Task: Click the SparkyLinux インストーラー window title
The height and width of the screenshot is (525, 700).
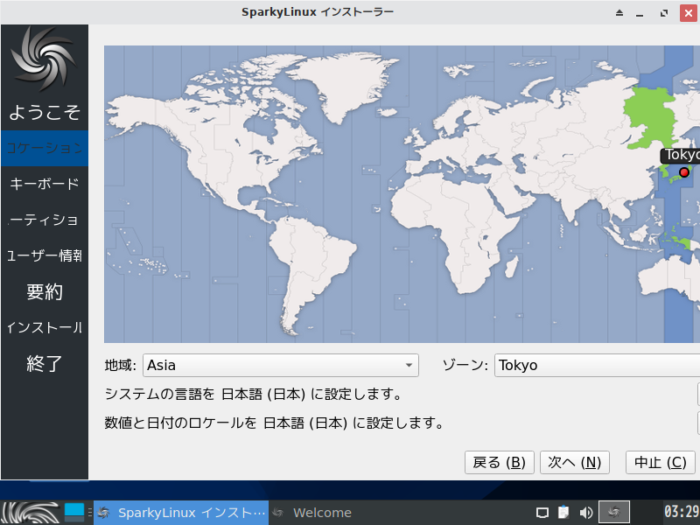Action: click(318, 12)
